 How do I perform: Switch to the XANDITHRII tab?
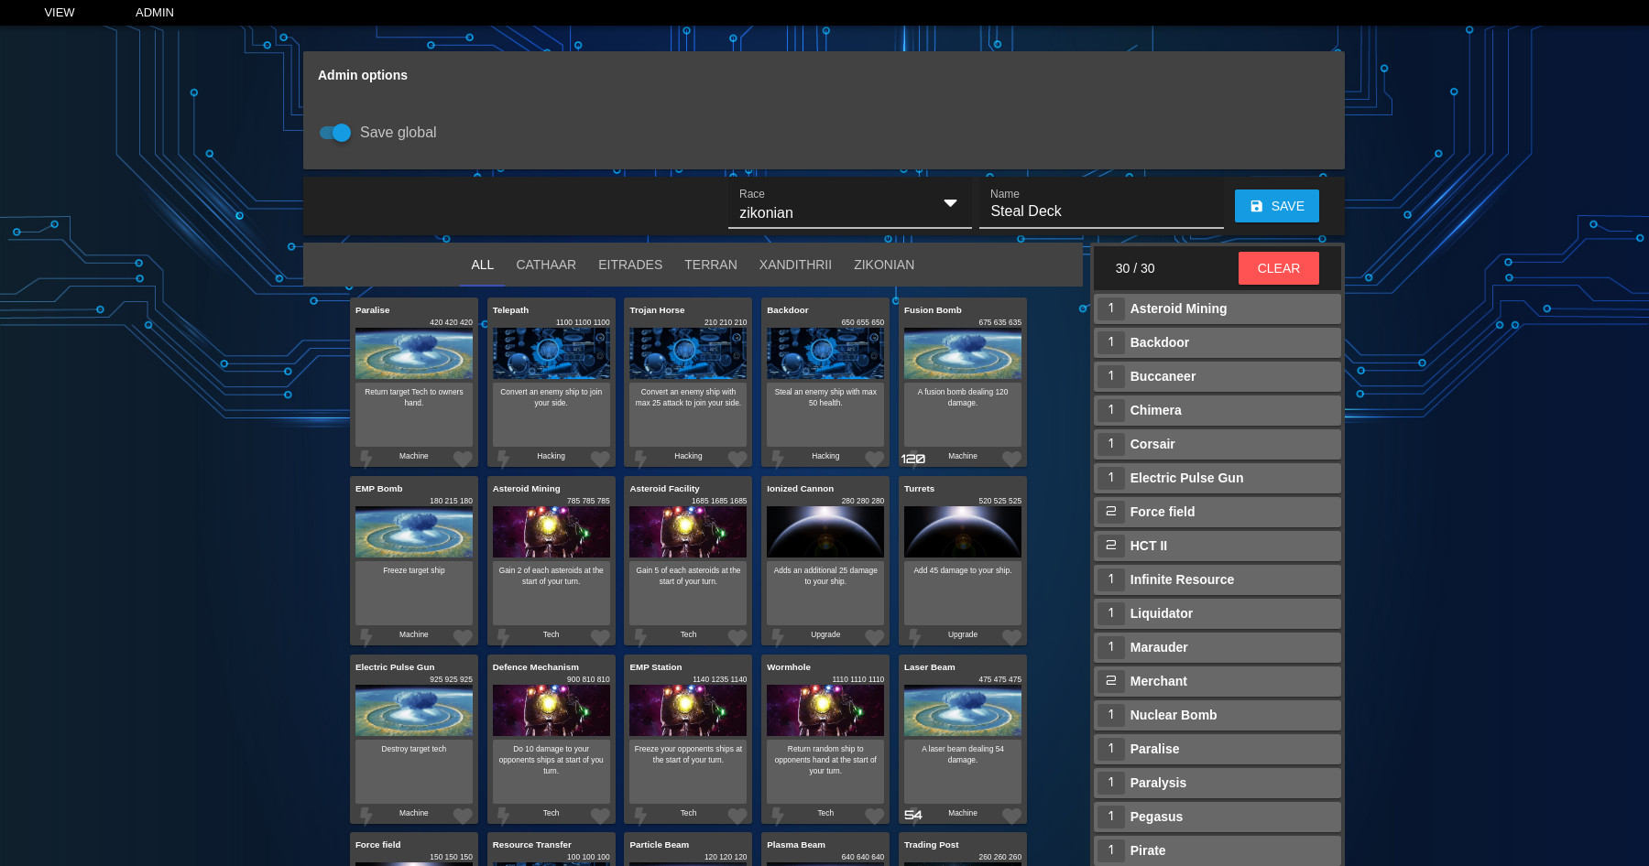tap(795, 265)
